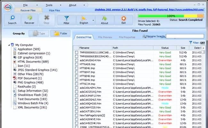208x128 pixels.
Task: Group results by Folder
Action: tap(60, 33)
